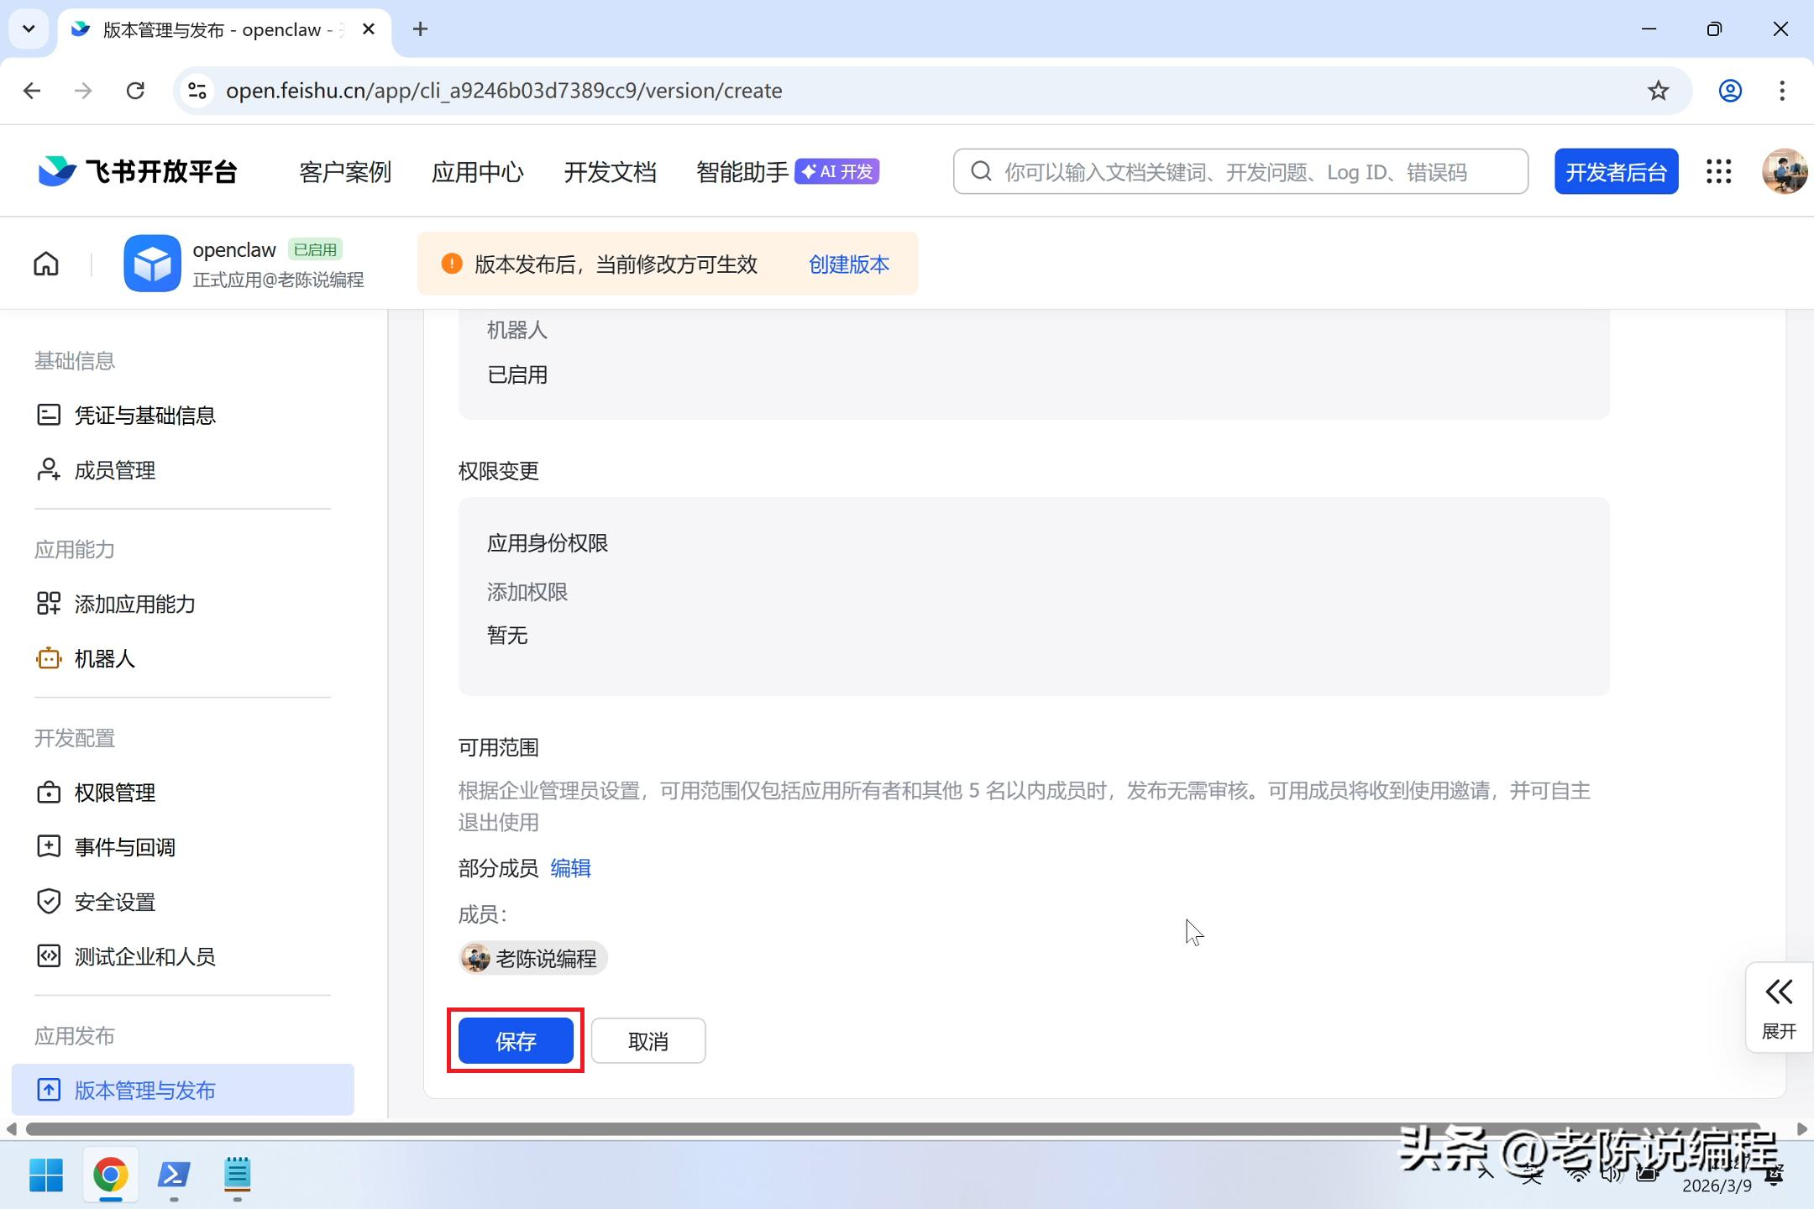Go to 权限管理 in sidebar

pyautogui.click(x=114, y=793)
